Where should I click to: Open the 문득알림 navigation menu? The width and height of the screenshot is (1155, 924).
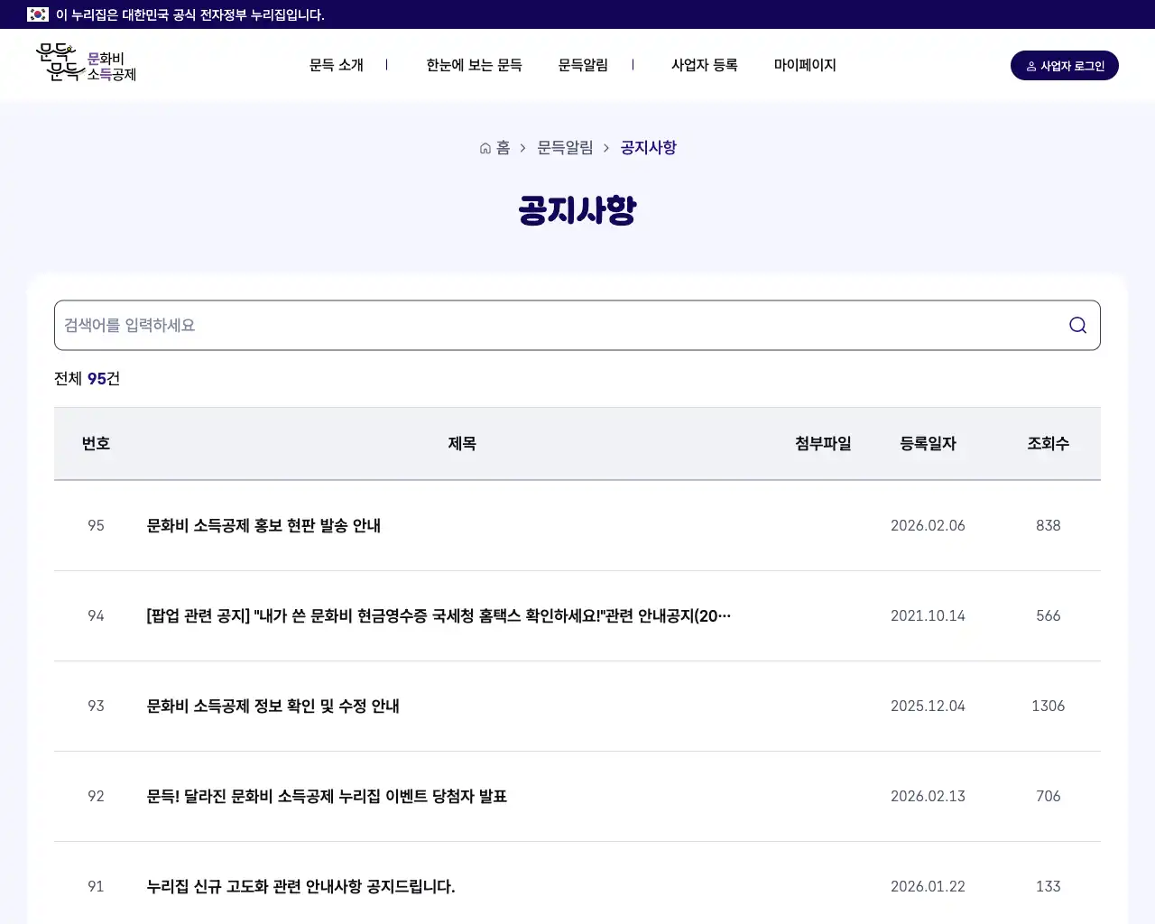pyautogui.click(x=583, y=65)
